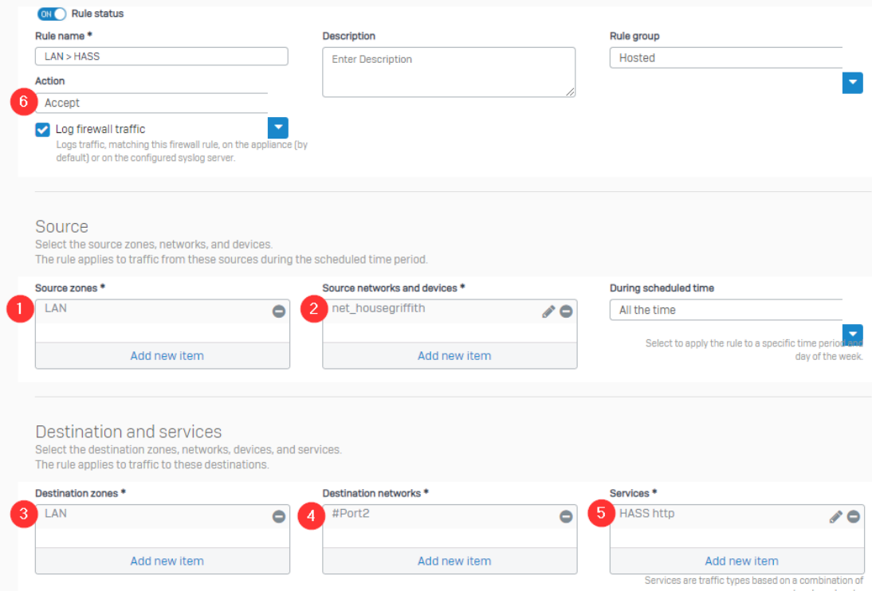The height and width of the screenshot is (591, 872).
Task: Add new item to Destination zones
Action: [167, 562]
